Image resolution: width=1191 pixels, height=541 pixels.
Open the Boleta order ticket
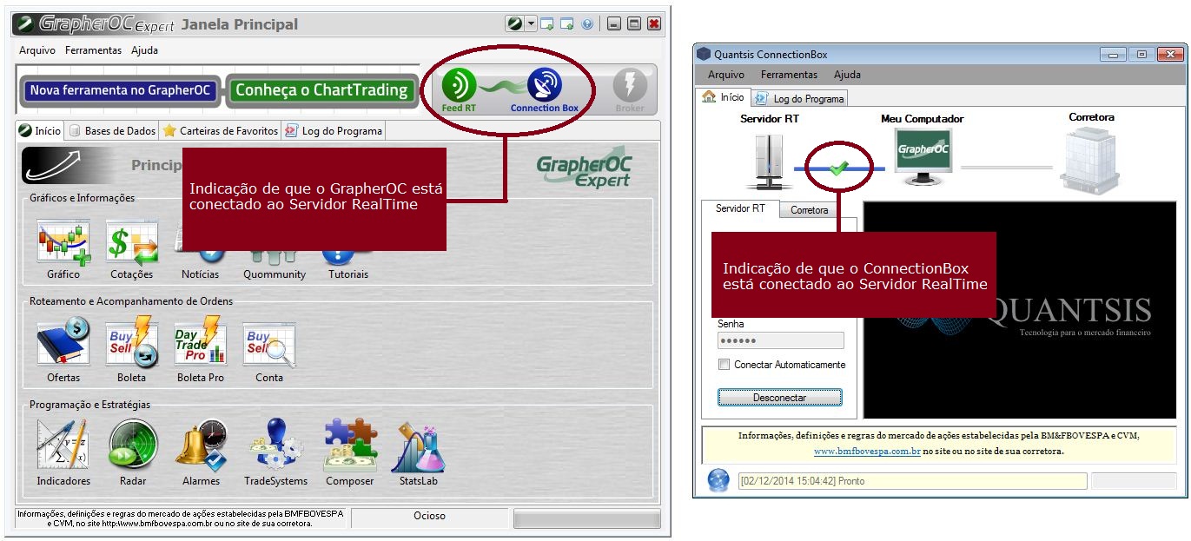click(132, 350)
